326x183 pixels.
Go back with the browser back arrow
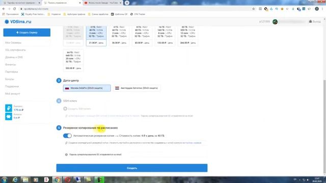tap(4, 9)
